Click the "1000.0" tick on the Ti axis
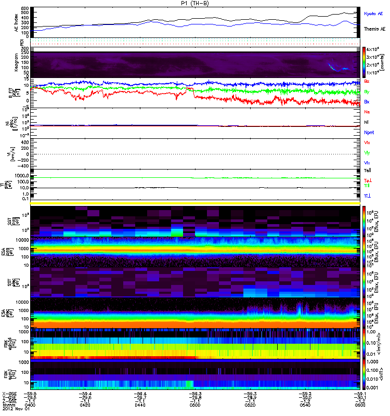 point(22,176)
